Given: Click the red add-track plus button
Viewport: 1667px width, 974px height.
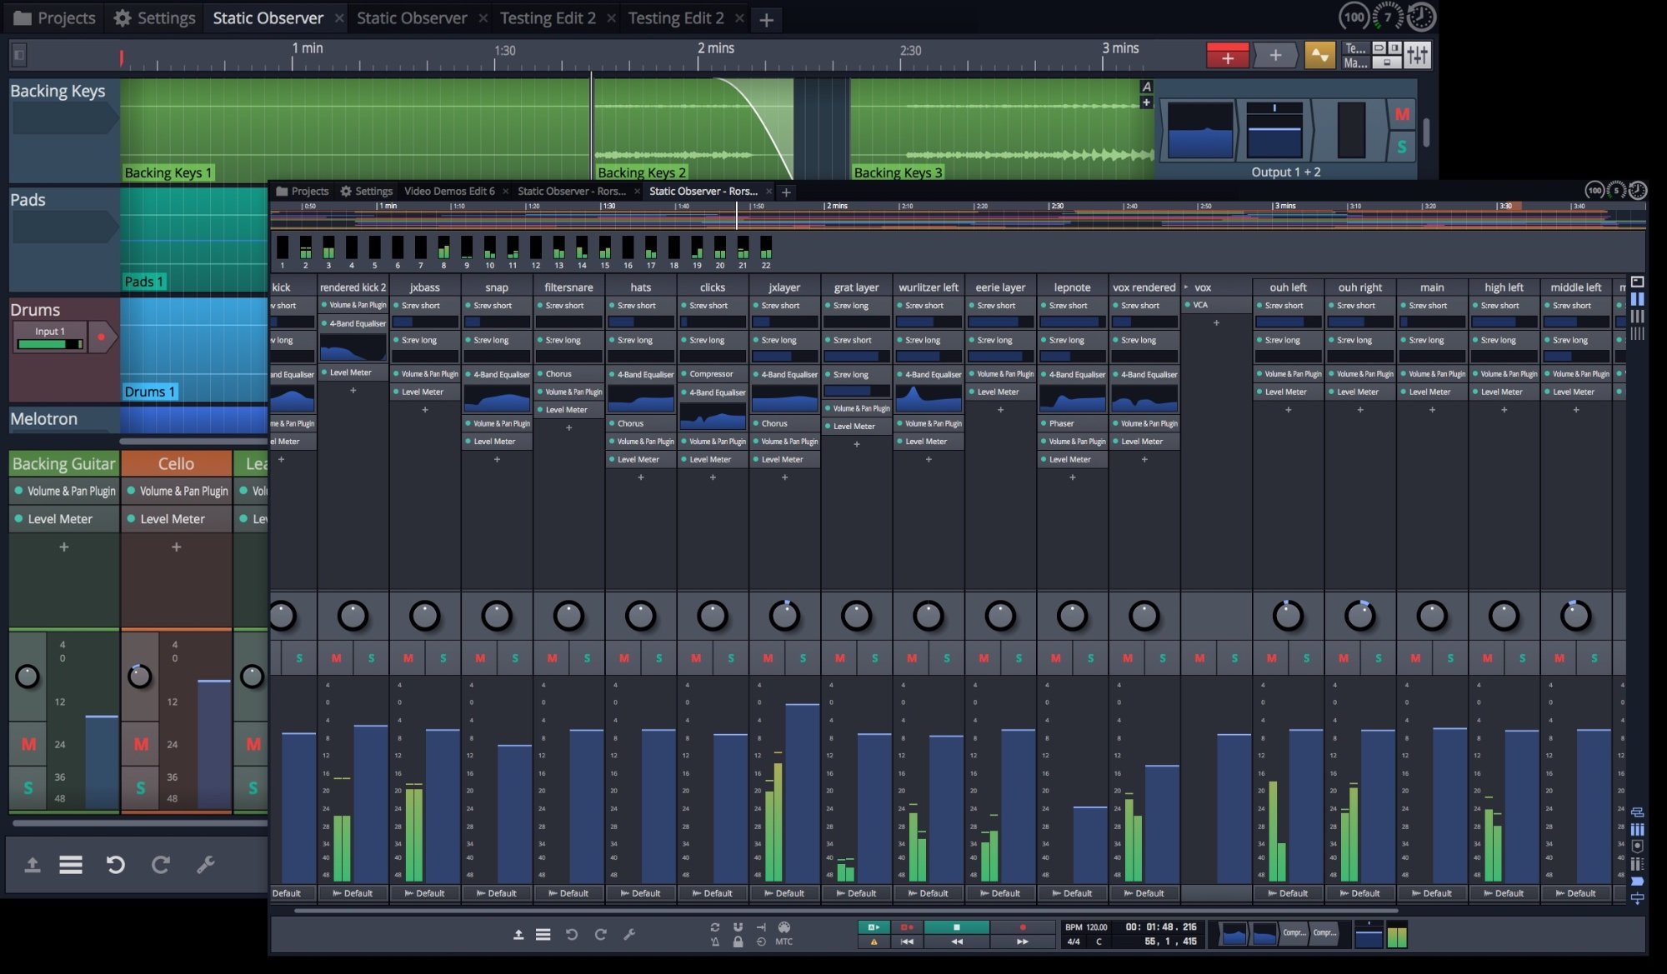Looking at the screenshot, I should click(x=1227, y=57).
